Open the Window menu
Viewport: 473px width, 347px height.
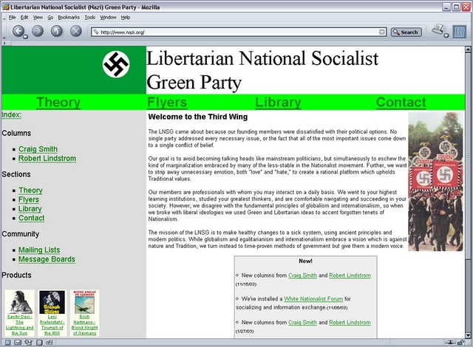point(109,18)
